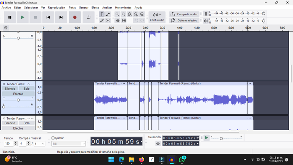293x165 pixels.
Task: Click the Compartir audio button
Action: [184, 14]
